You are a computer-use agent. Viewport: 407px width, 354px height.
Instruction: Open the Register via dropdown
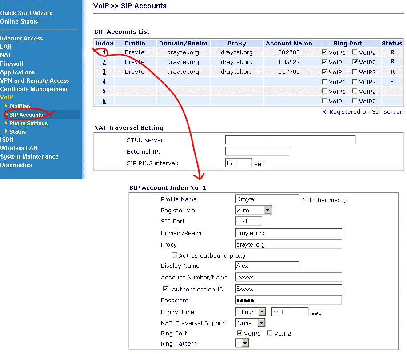tap(253, 210)
